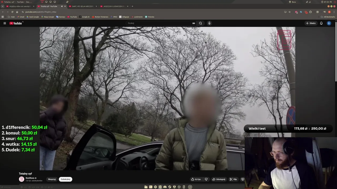Open the apps grid in bookmarks bar

pyautogui.click(x=3, y=17)
